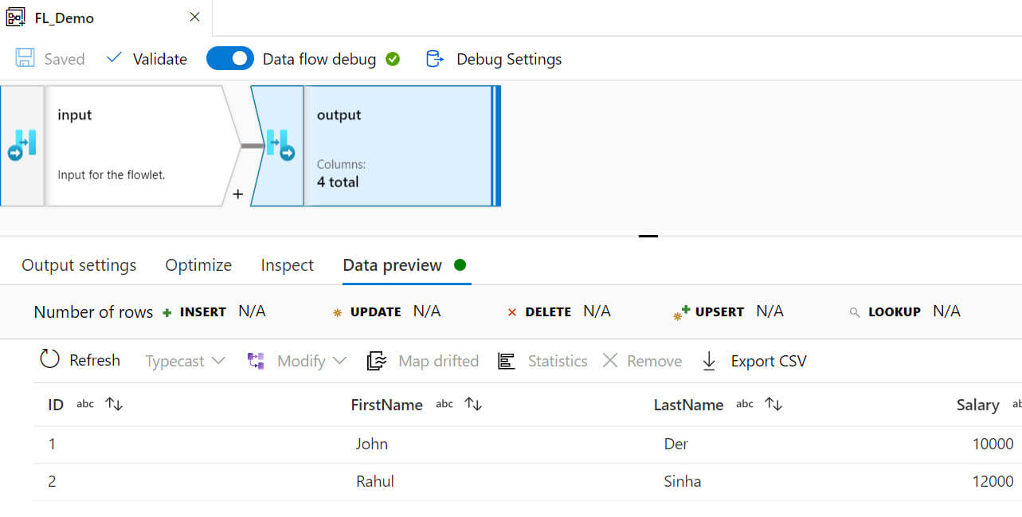Screen dimensions: 1022x517
Task: Click the Remove button
Action: 642,361
